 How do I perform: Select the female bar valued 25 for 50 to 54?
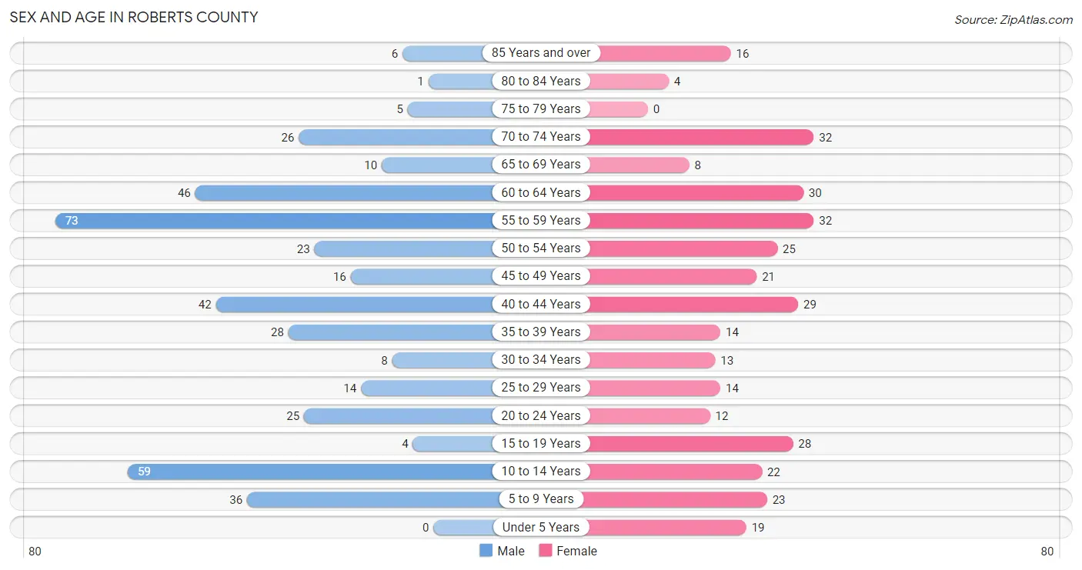(683, 248)
